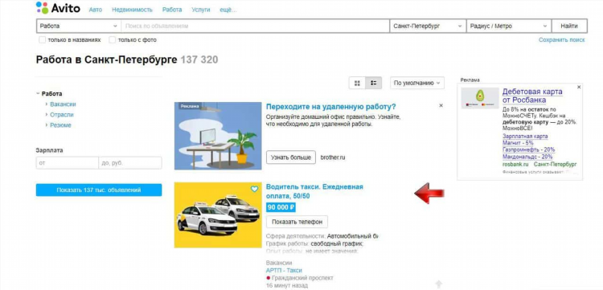Close the Rosbank ad block
The width and height of the screenshot is (603, 290).
pos(579,88)
